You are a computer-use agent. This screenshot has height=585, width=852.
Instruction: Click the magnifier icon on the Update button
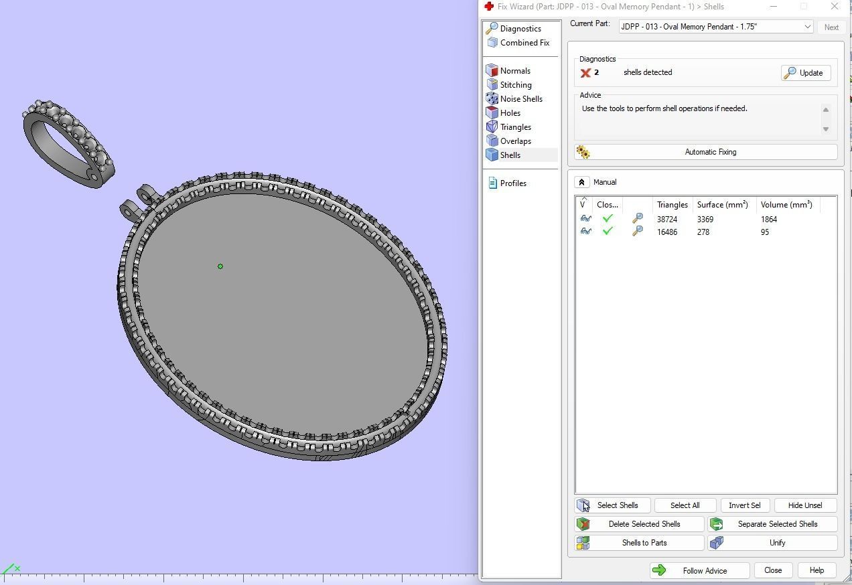pyautogui.click(x=790, y=73)
